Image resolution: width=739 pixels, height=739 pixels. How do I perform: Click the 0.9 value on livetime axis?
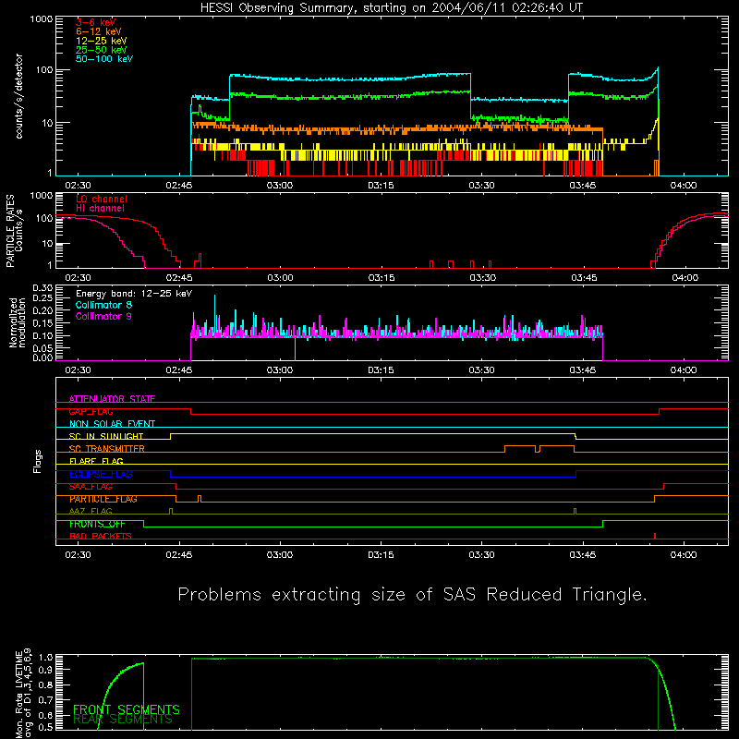(47, 669)
